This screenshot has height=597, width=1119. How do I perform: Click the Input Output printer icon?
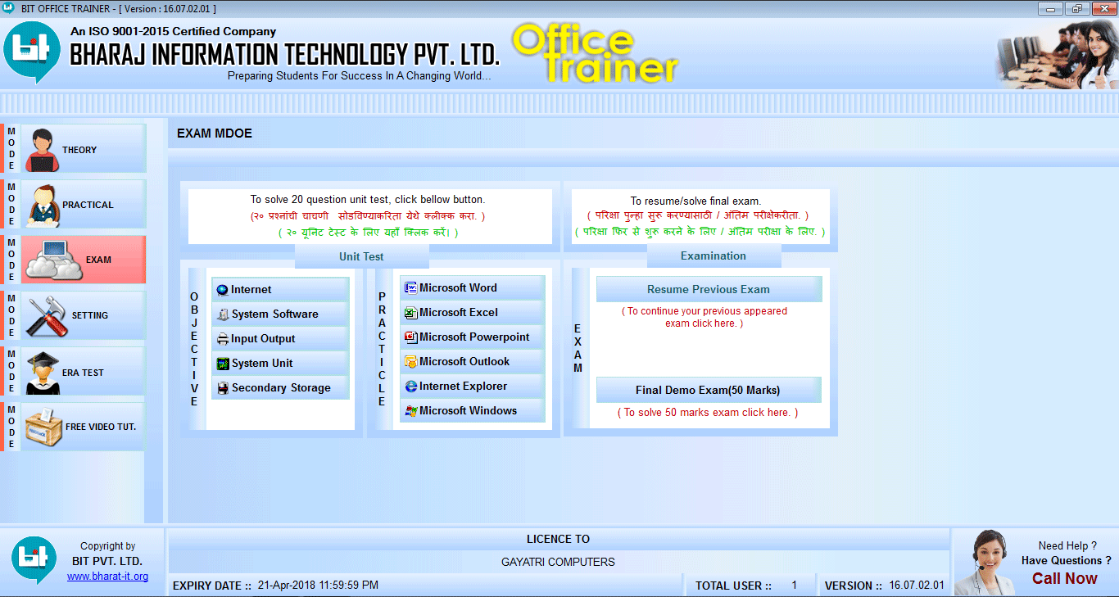(x=222, y=339)
